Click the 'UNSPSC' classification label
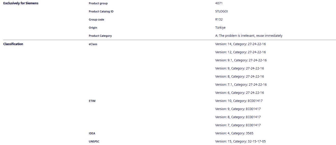The image size is (336, 145). [x=94, y=141]
